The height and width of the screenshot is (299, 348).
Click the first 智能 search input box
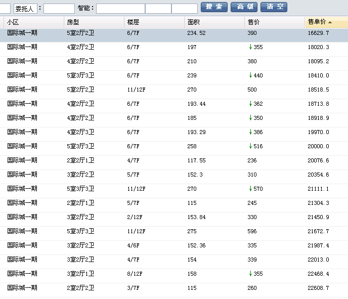[x=120, y=9]
